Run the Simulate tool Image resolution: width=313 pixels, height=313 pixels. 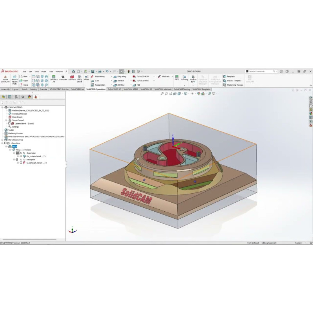click(x=72, y=78)
